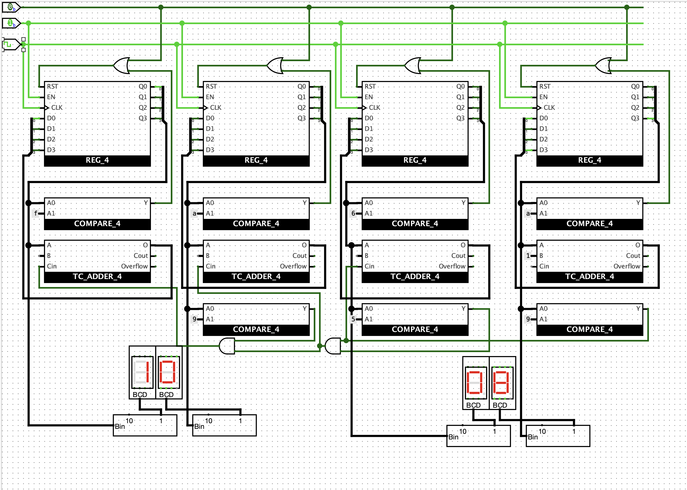This screenshot has width=687, height=490.
Task: Select the COMPARE_4 block fed by constant 5
Action: pyautogui.click(x=415, y=319)
